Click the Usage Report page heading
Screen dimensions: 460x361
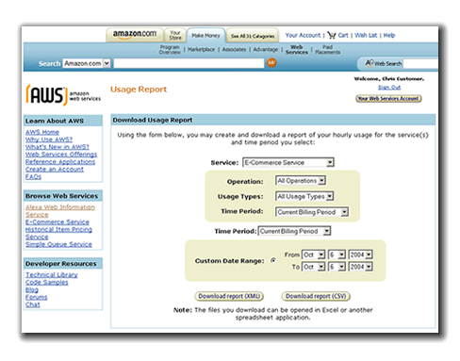tap(139, 90)
